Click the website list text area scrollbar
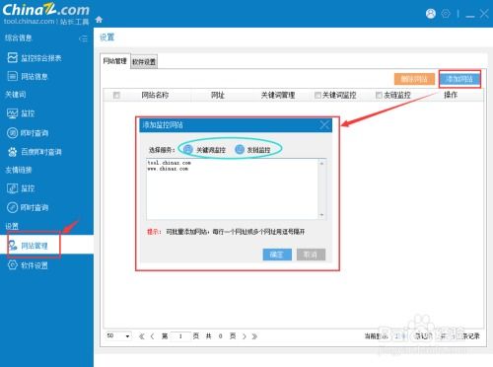493x367 pixels. tap(321, 189)
